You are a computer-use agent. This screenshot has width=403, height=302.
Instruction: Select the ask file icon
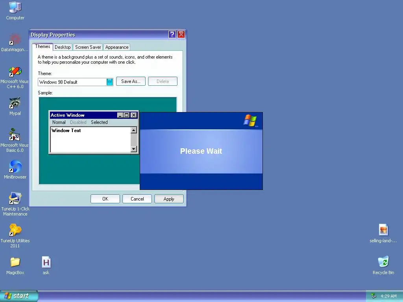pyautogui.click(x=46, y=265)
